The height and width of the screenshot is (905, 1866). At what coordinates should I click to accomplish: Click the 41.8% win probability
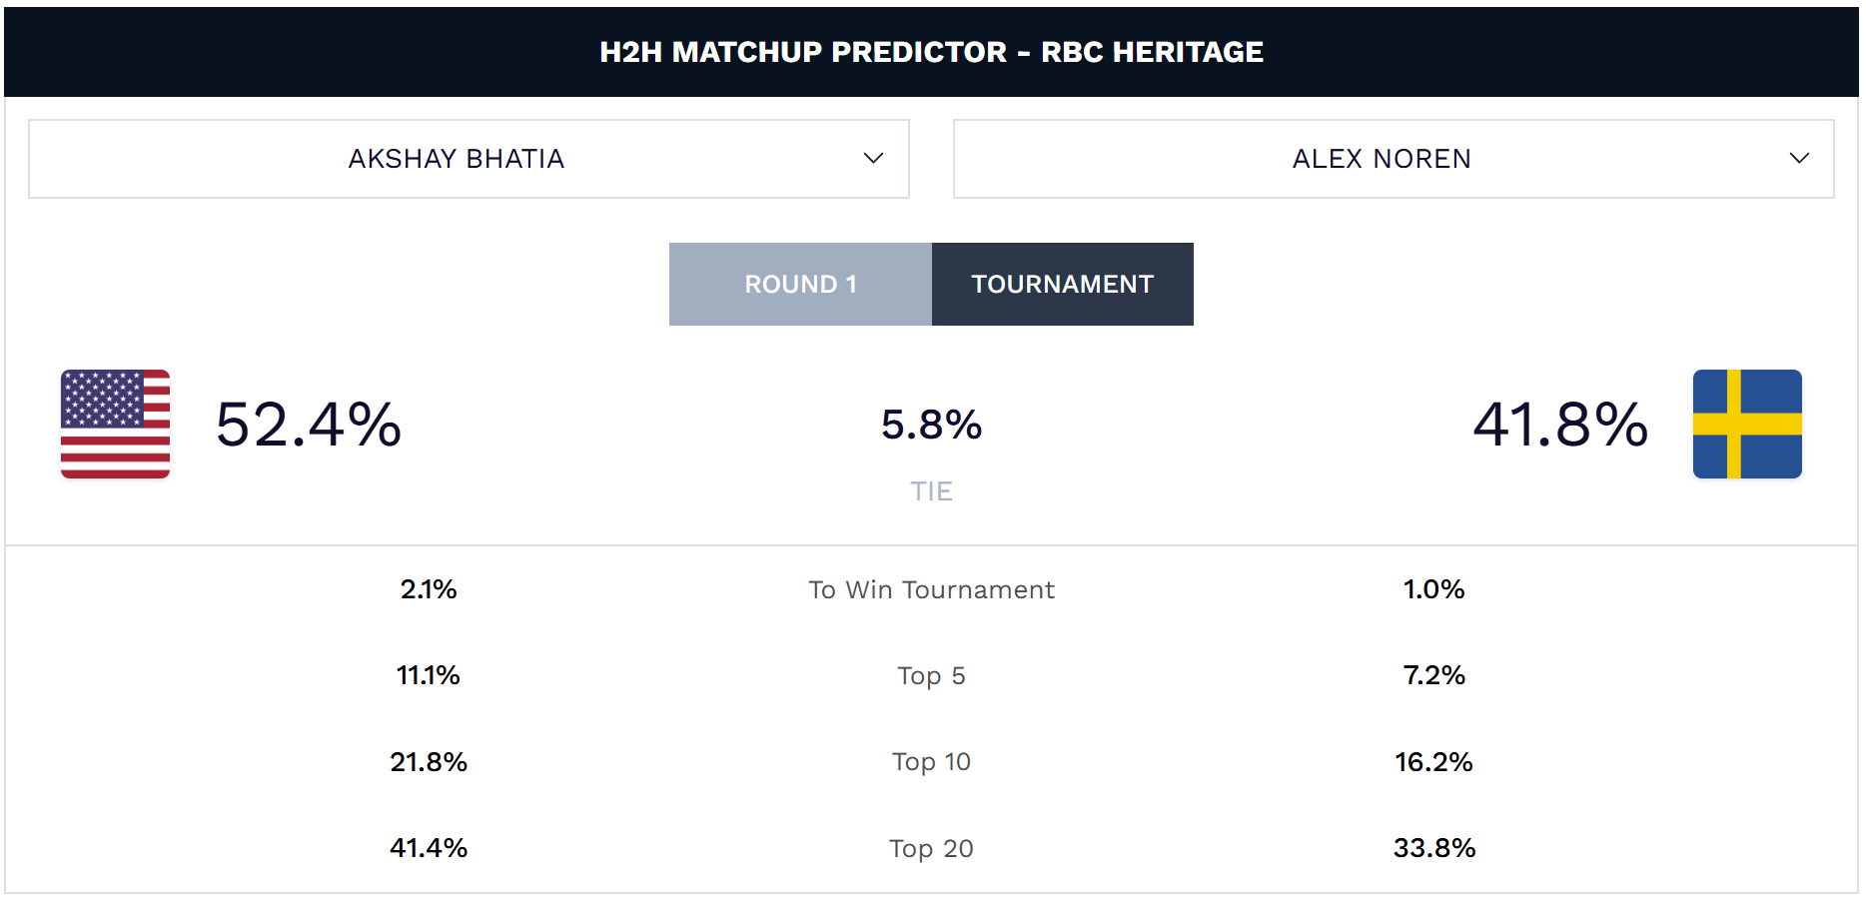(1559, 424)
